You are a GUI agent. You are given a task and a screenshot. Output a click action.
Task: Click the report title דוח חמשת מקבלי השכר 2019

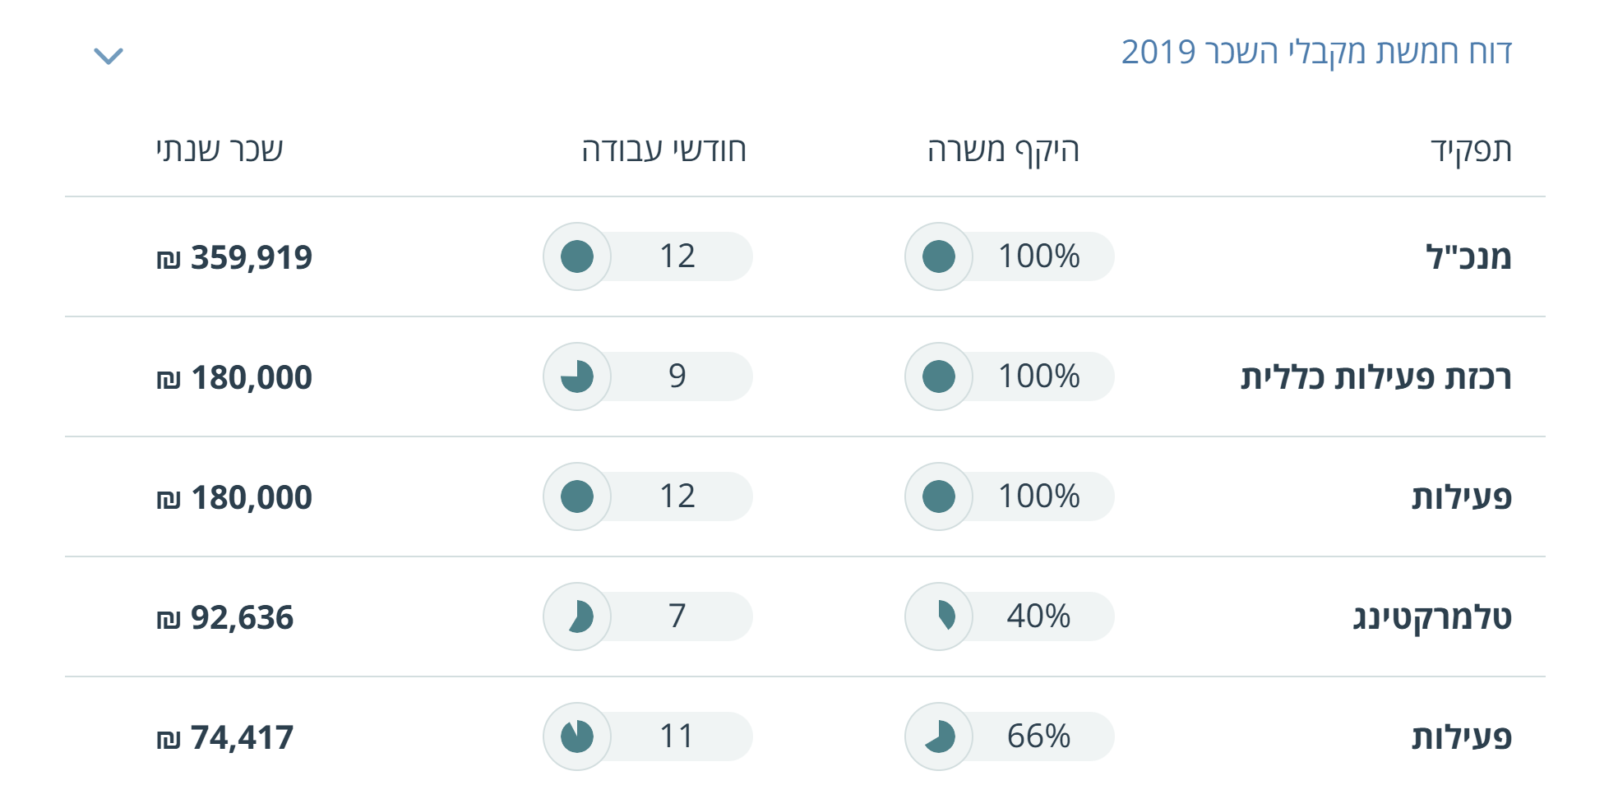[1316, 53]
